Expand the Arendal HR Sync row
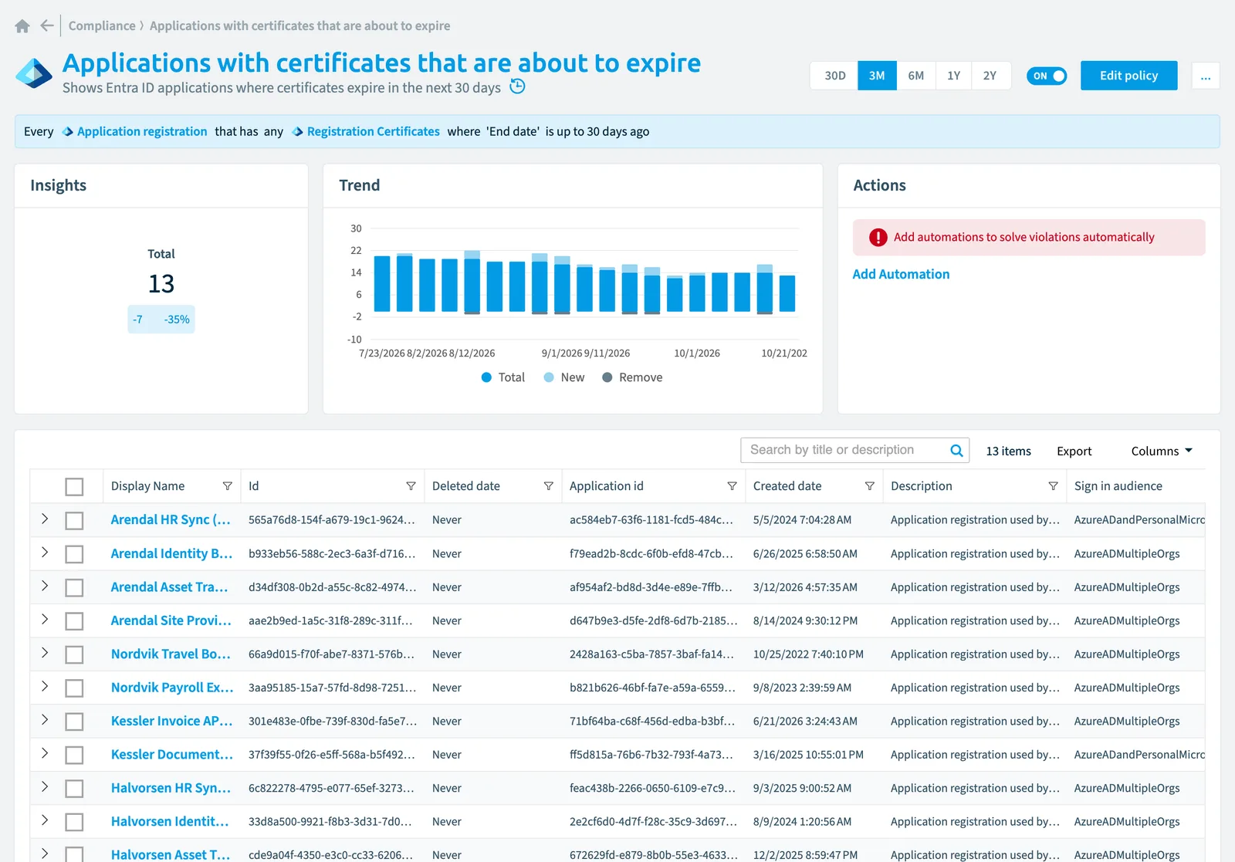Viewport: 1235px width, 862px height. [45, 519]
